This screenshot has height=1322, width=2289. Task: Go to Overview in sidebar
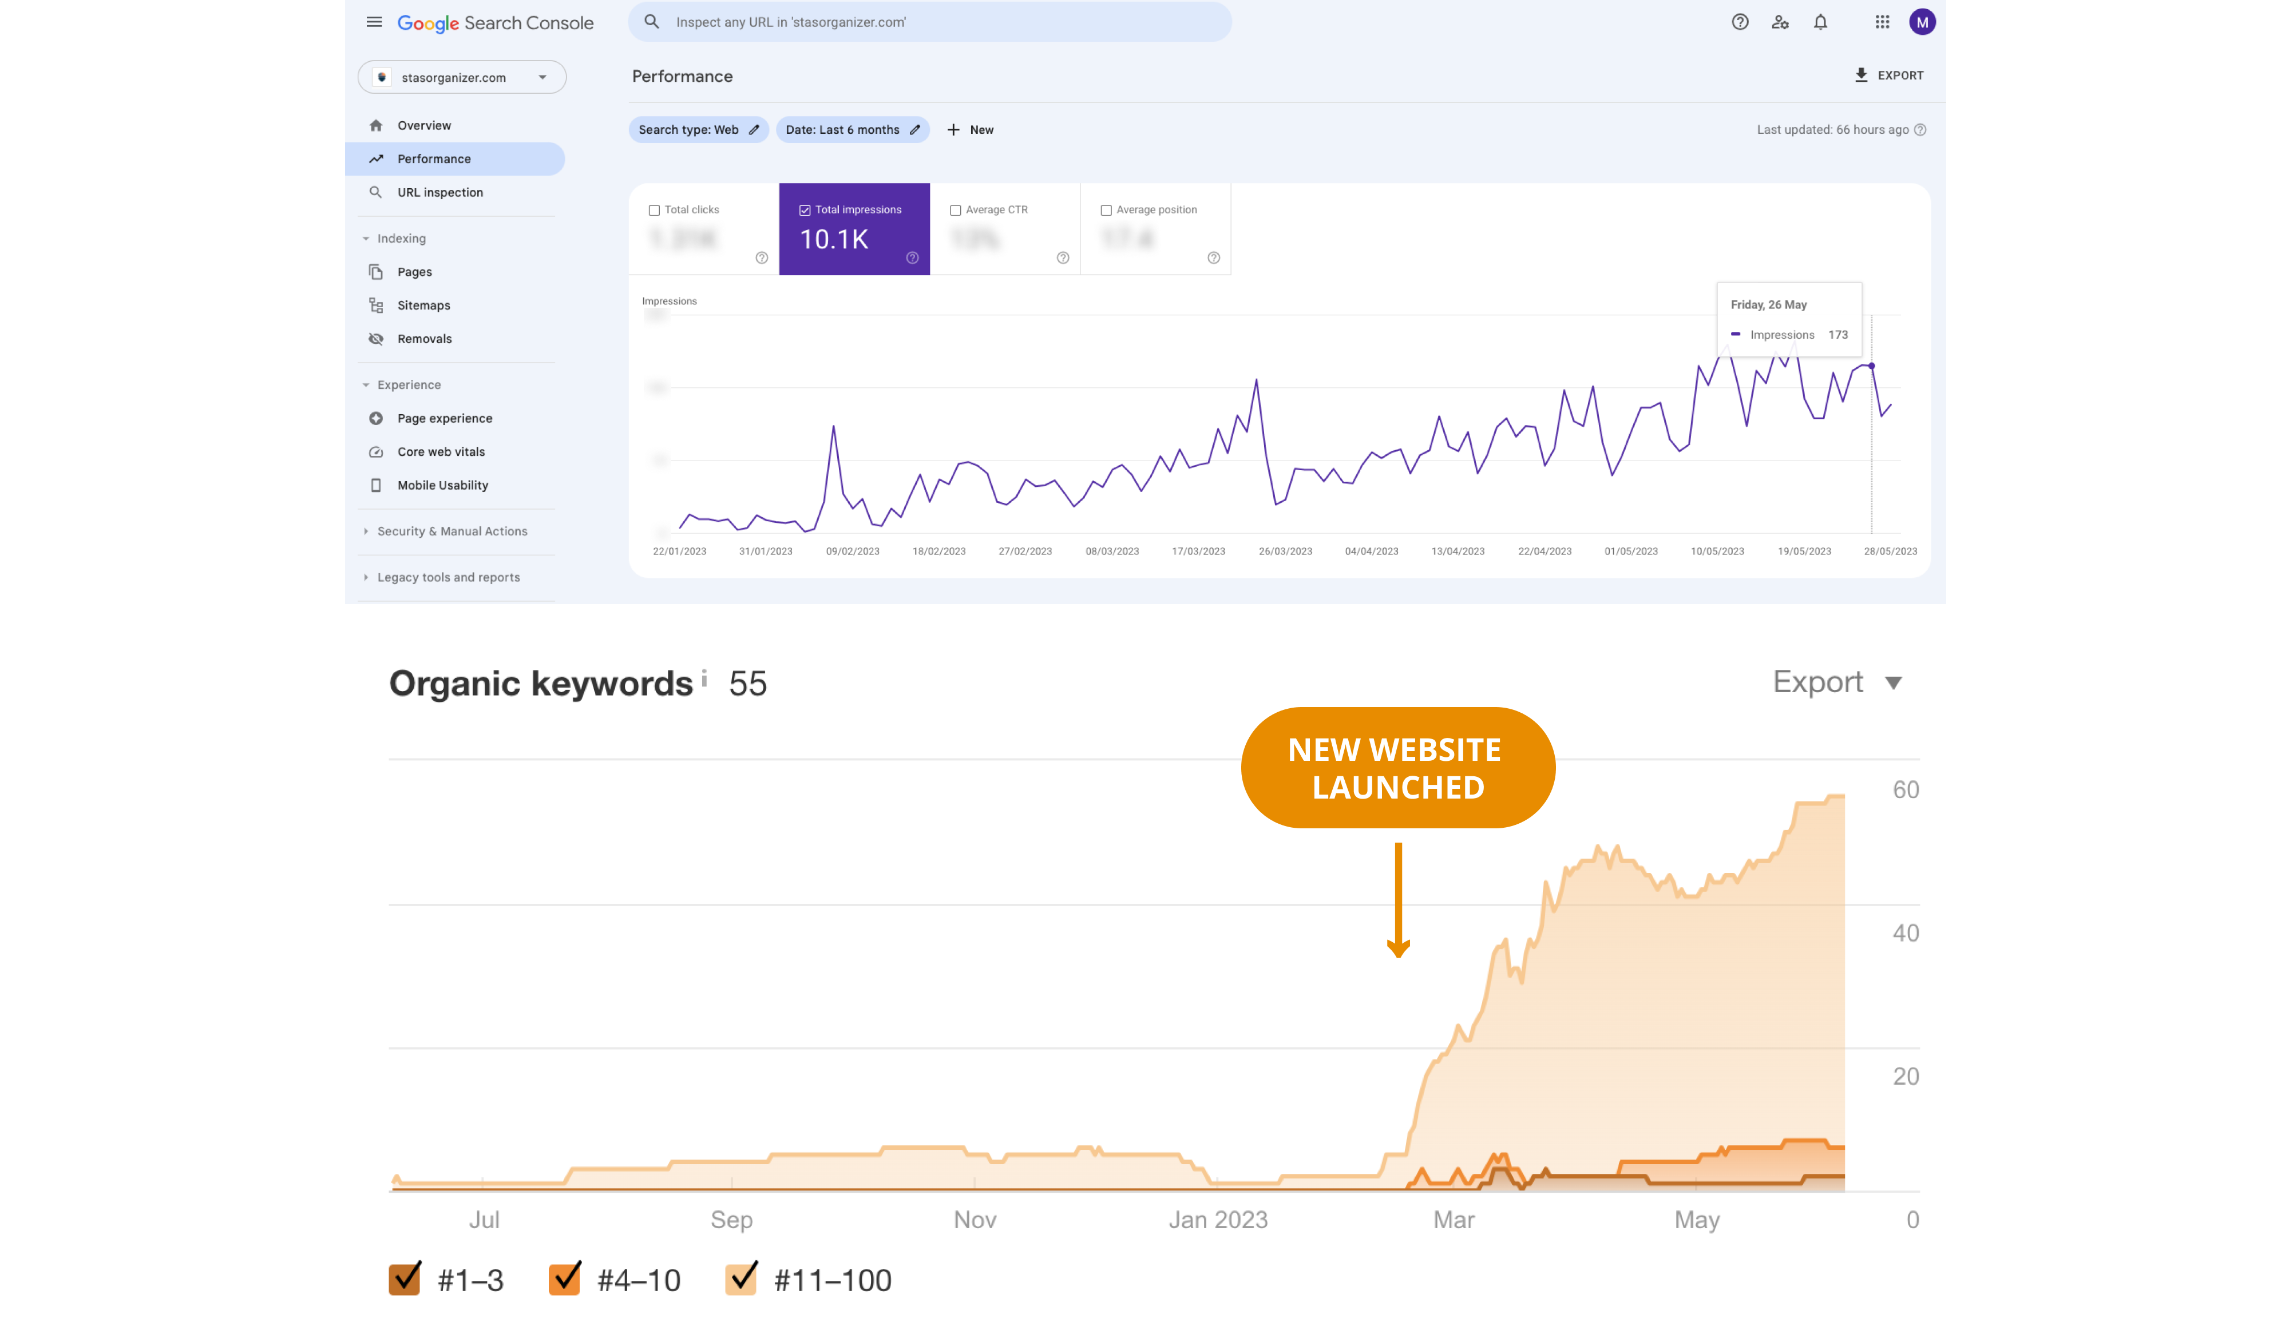[455, 125]
